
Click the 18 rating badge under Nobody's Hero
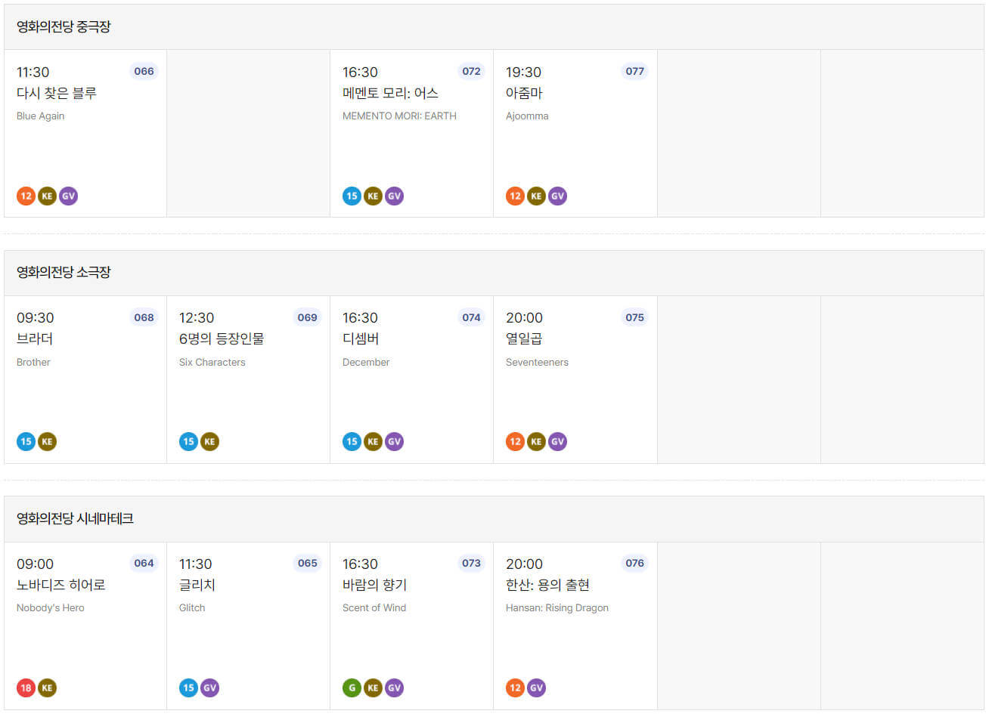click(x=26, y=688)
